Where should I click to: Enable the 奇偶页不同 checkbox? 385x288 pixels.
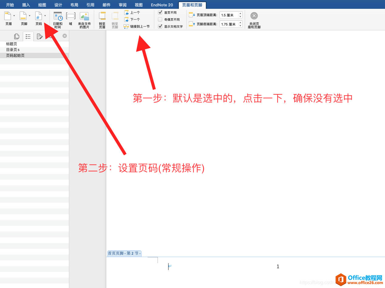click(160, 19)
